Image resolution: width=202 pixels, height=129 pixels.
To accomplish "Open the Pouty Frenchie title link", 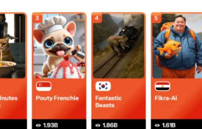I will click(x=57, y=98).
